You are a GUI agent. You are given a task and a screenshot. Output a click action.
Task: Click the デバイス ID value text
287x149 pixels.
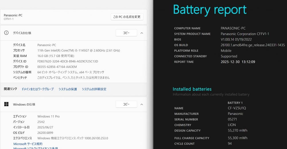[x=68, y=61]
